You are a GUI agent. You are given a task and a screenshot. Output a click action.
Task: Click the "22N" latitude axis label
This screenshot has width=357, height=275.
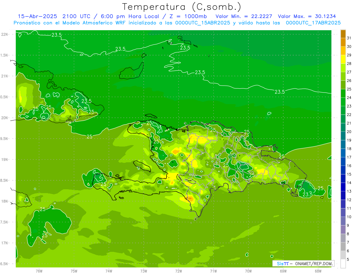pos(5,34)
